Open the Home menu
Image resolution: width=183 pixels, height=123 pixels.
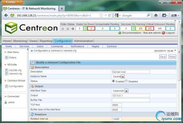pyautogui.click(x=7, y=41)
